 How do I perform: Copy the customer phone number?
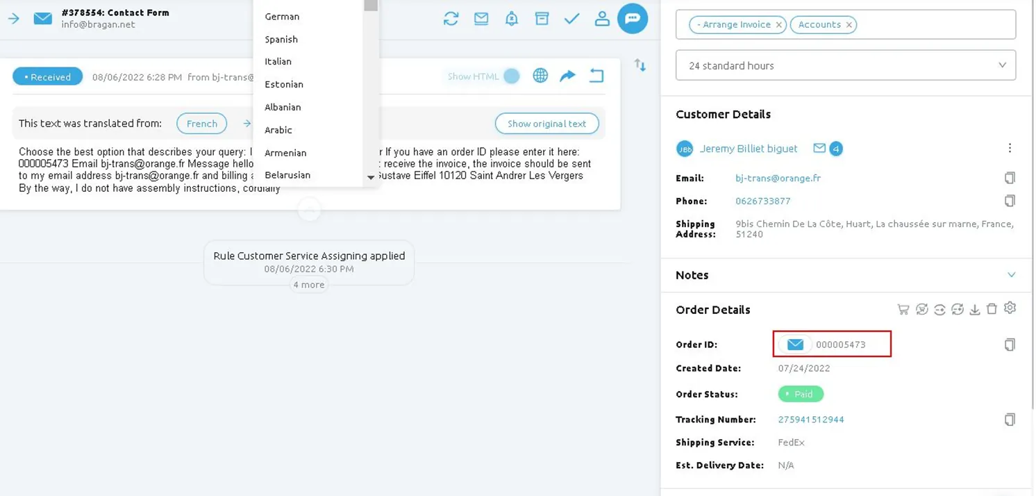point(1010,201)
